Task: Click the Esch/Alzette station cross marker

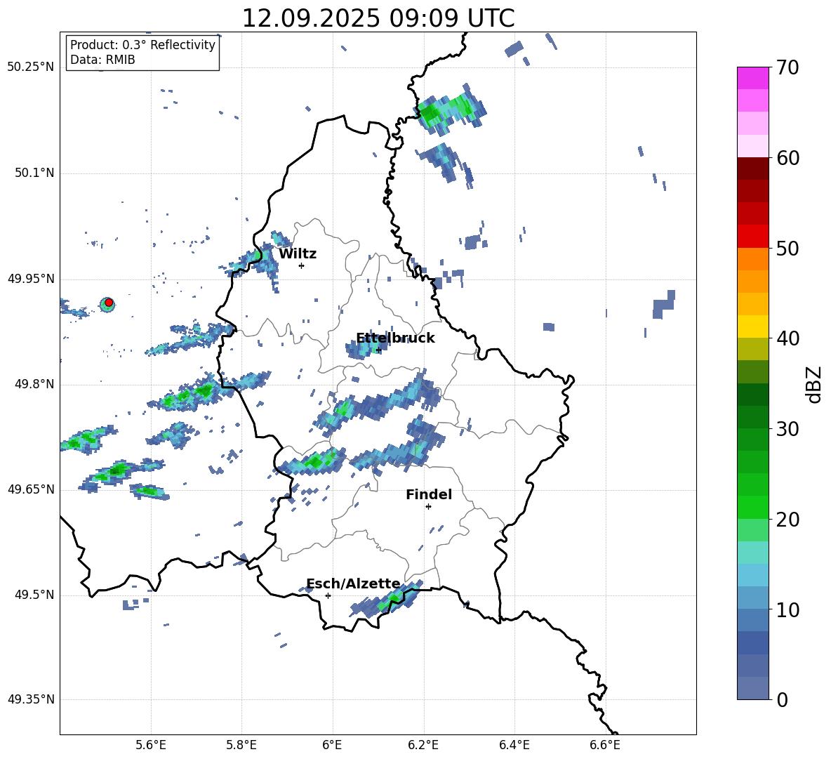Action: click(328, 595)
